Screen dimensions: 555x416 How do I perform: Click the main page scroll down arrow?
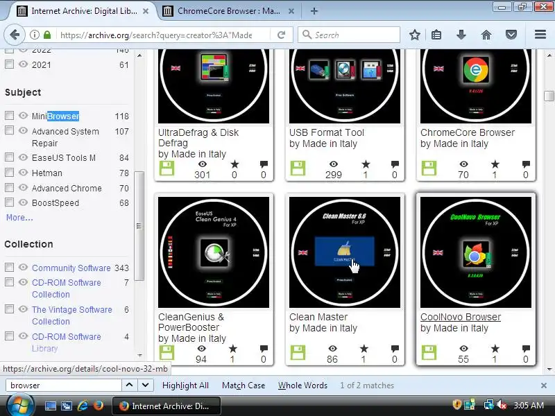tap(549, 370)
